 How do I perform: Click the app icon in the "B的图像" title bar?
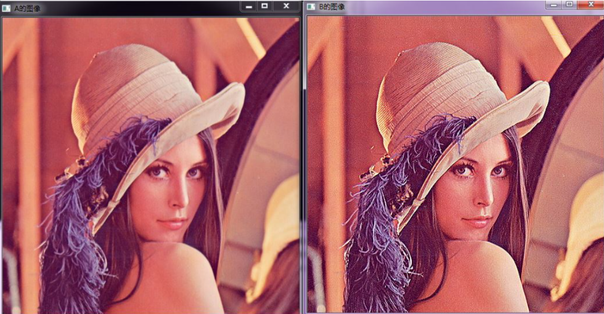click(311, 7)
